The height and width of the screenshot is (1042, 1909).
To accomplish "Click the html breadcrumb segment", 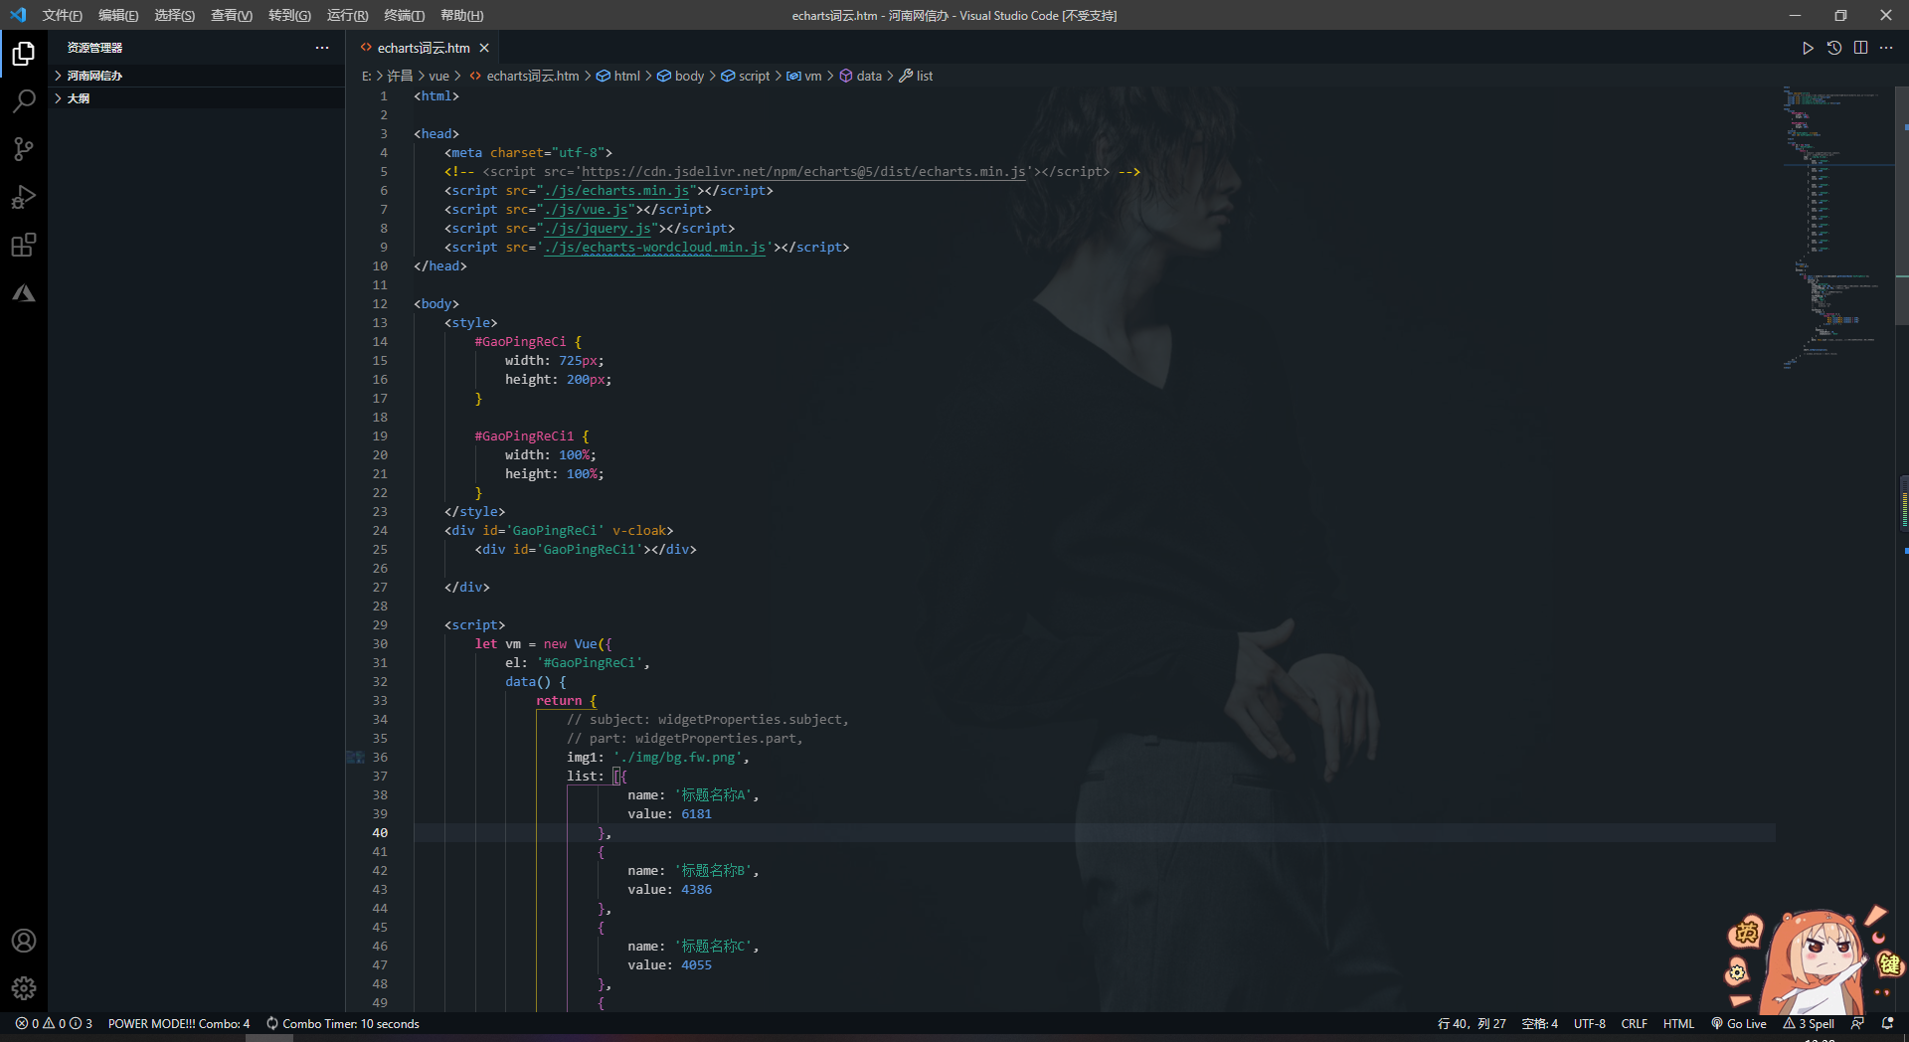I will coord(618,76).
